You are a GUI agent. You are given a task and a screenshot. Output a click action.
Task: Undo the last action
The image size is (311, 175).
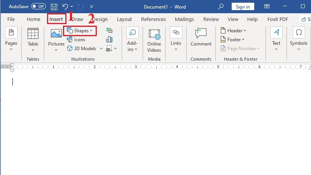65,7
